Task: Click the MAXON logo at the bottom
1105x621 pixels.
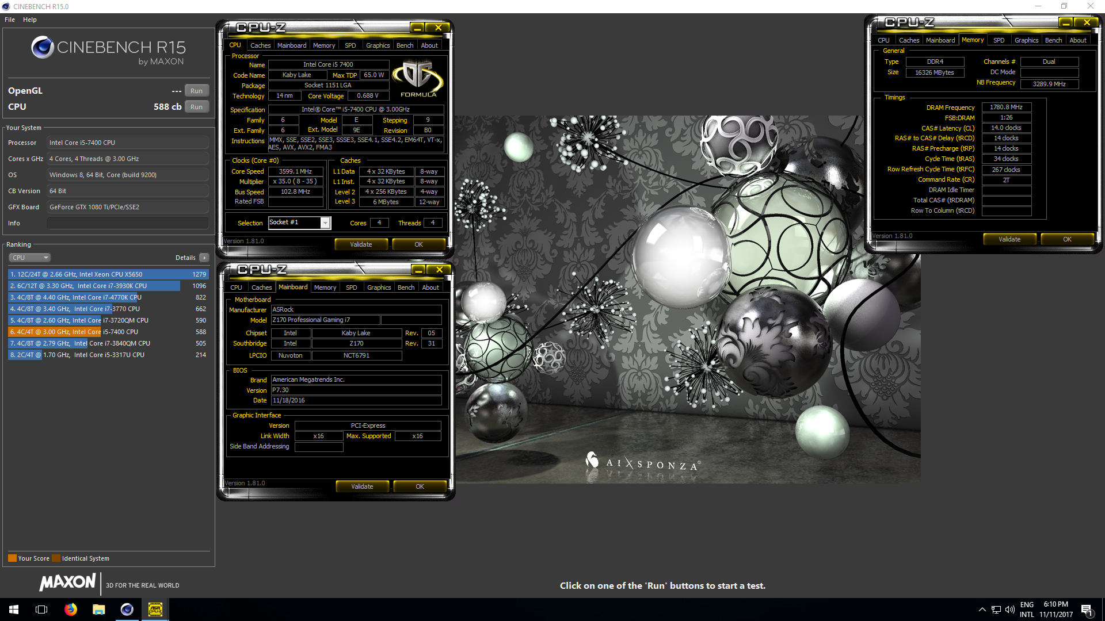Action: tap(67, 582)
